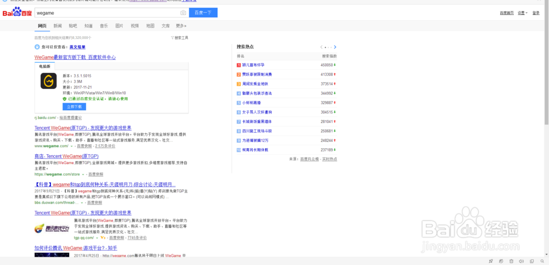Show the next hot searches page arrow

(x=335, y=47)
